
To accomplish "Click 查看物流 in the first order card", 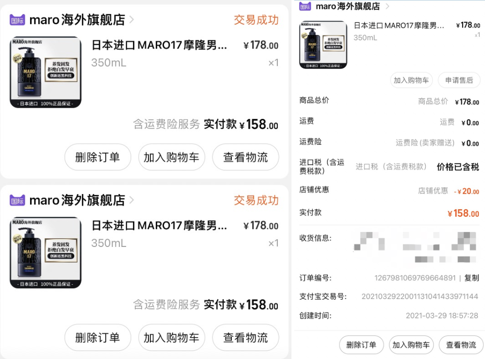I will click(x=245, y=157).
